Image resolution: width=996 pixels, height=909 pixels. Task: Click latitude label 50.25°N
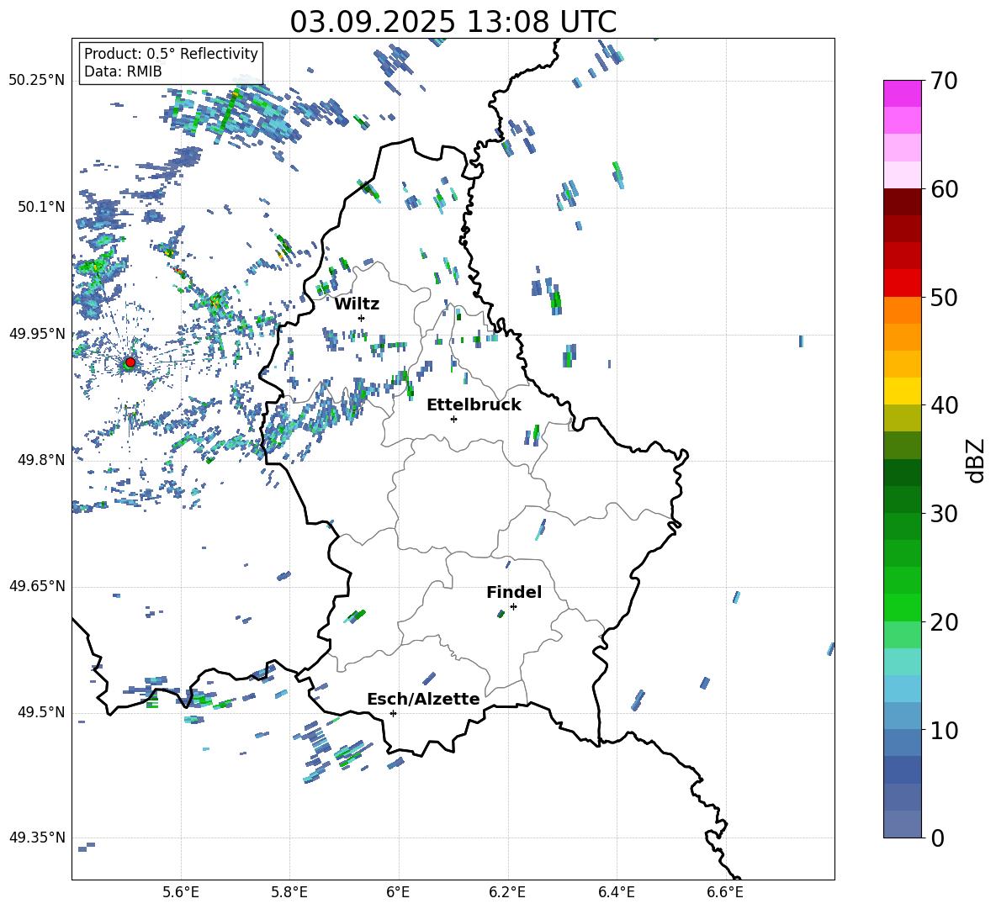[37, 81]
